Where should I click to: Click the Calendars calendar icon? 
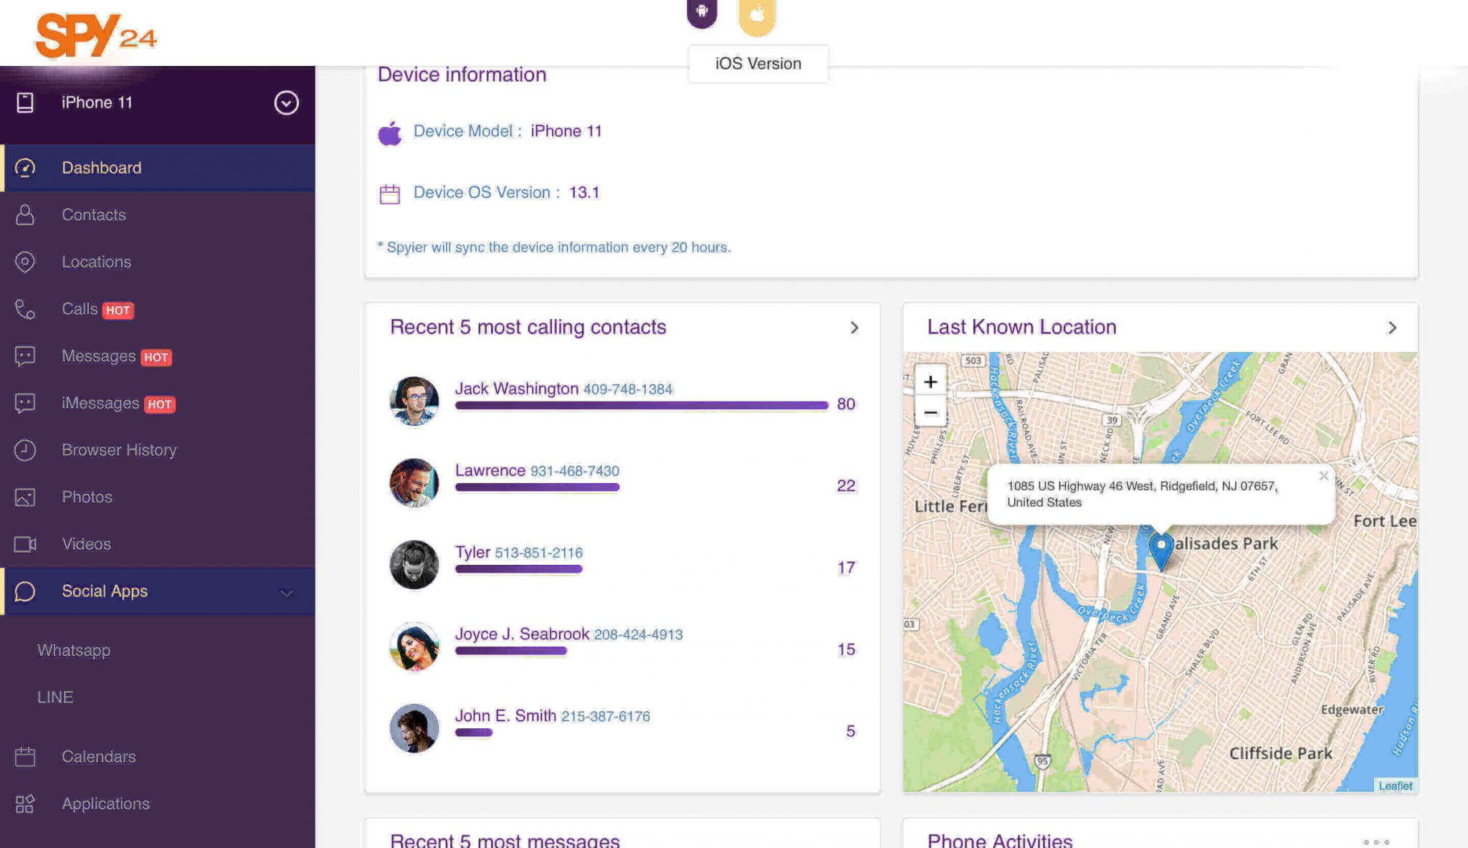(25, 756)
